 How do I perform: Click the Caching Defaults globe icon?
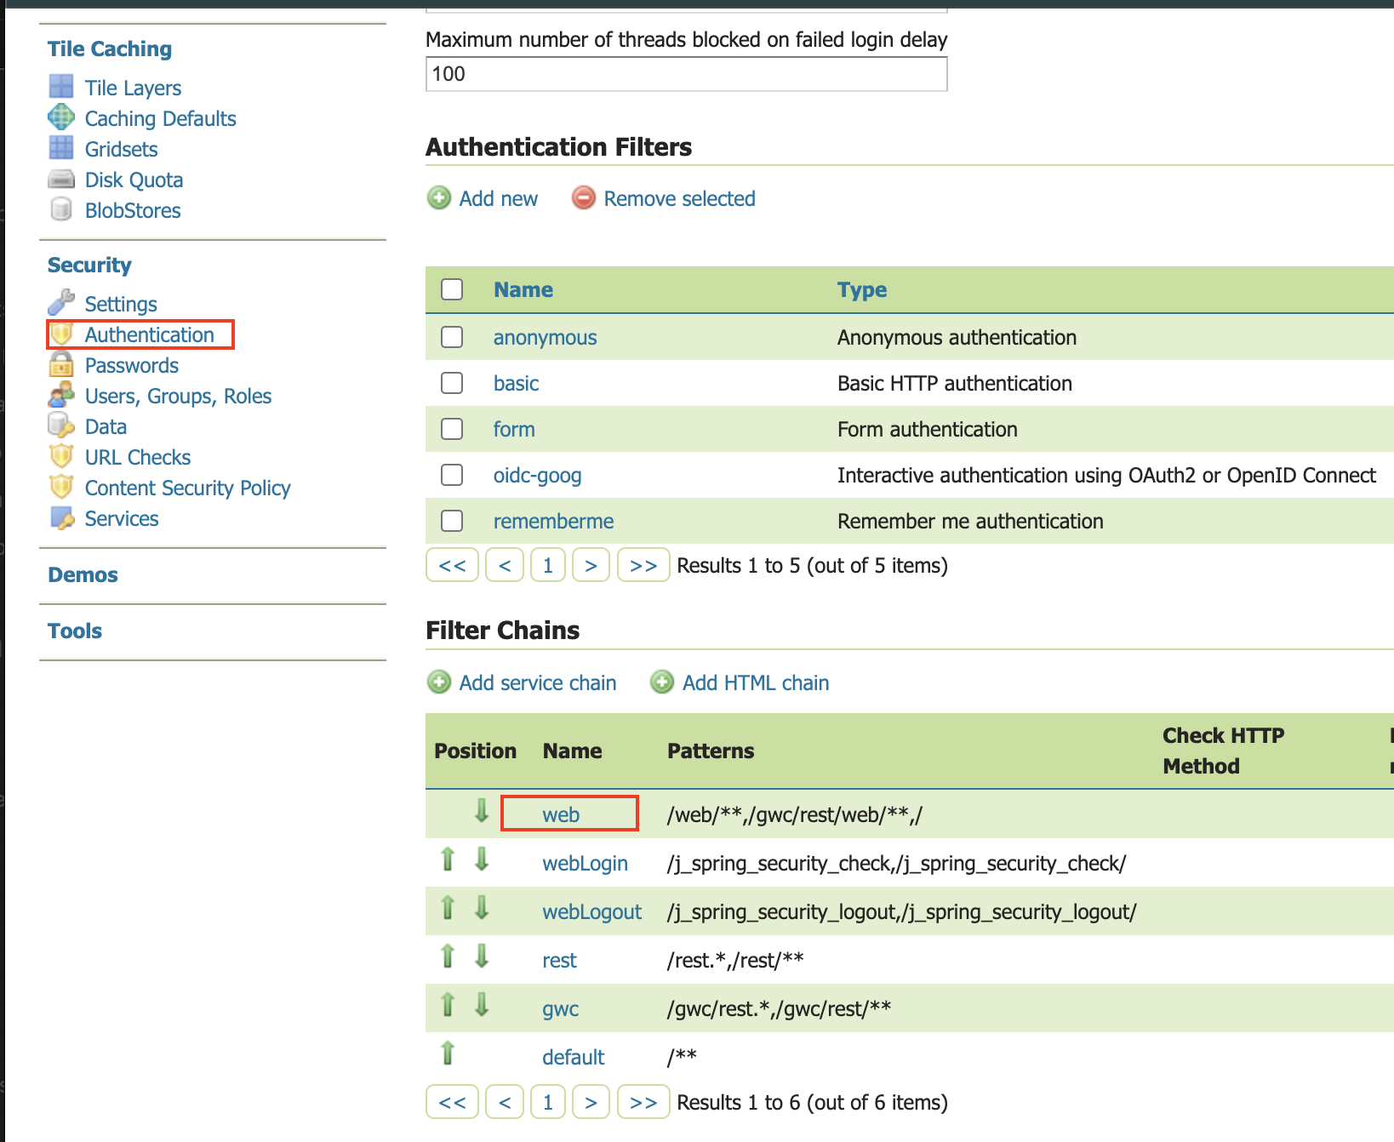point(61,117)
